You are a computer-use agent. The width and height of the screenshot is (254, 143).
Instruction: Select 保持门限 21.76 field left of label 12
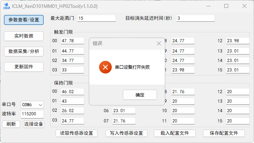[x=183, y=92]
